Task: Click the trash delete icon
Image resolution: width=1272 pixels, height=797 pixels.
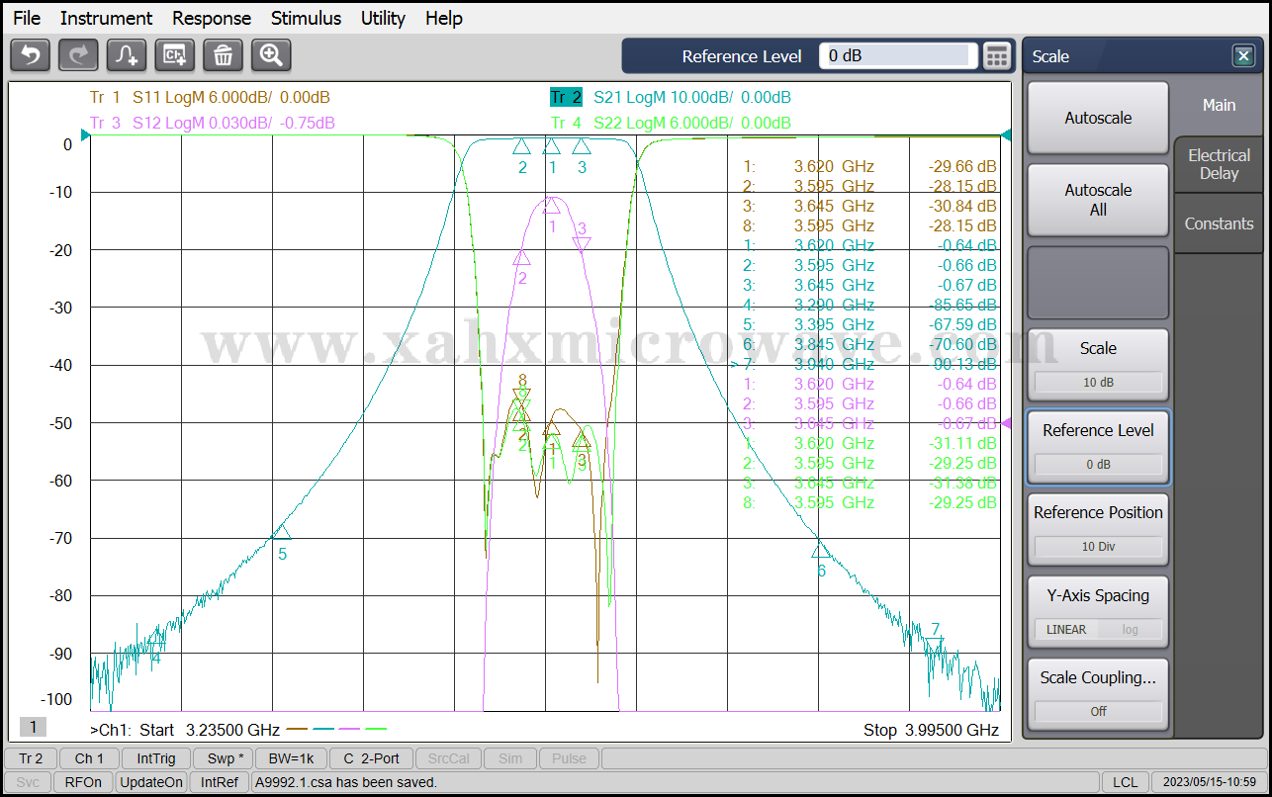Action: click(223, 55)
